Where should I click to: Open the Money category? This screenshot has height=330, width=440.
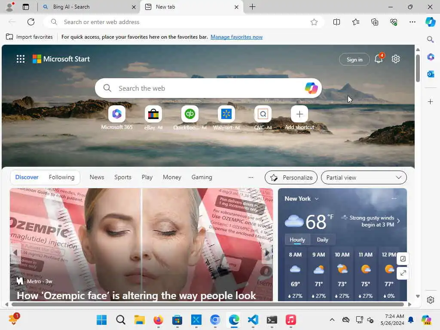tap(172, 177)
